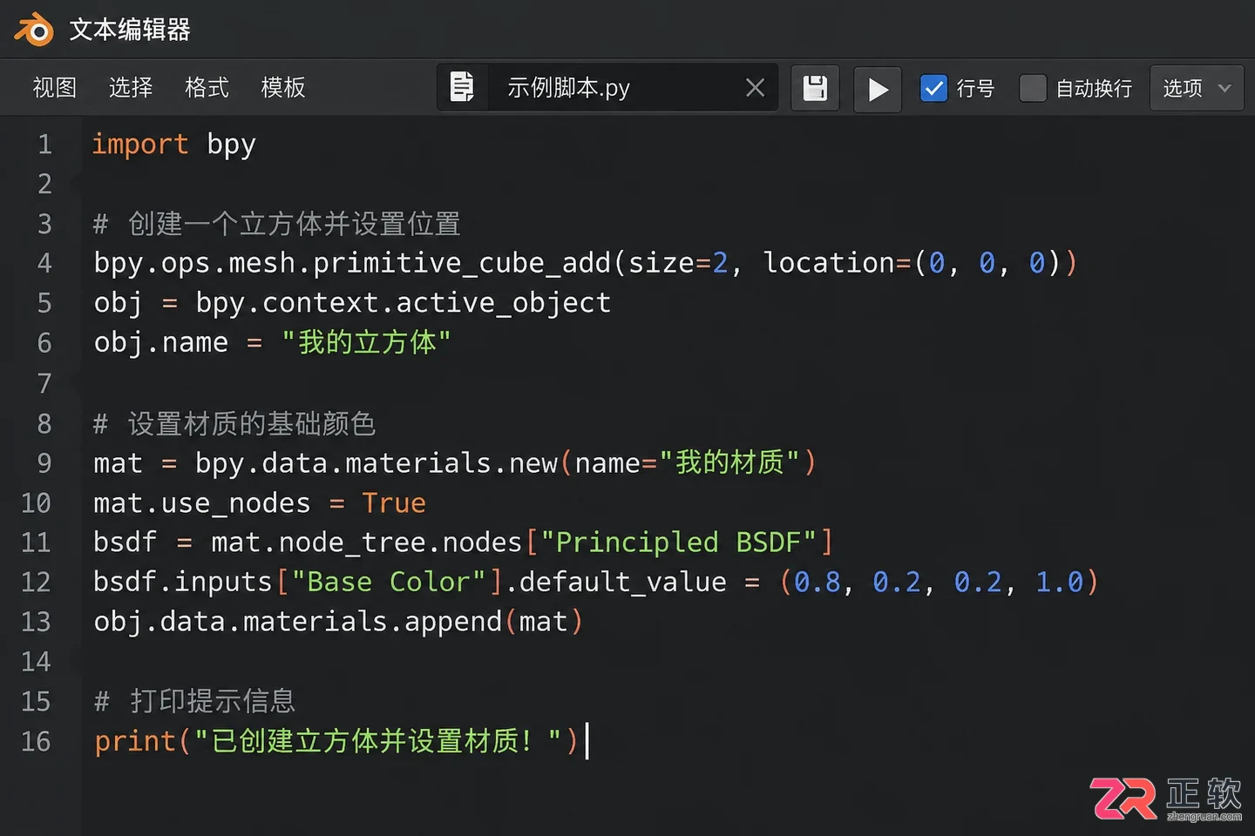Image resolution: width=1255 pixels, height=836 pixels.
Task: Open the 选择 menu
Action: click(131, 87)
